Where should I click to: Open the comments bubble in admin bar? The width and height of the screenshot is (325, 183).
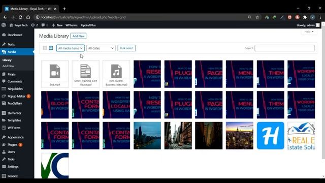[x=45, y=25]
